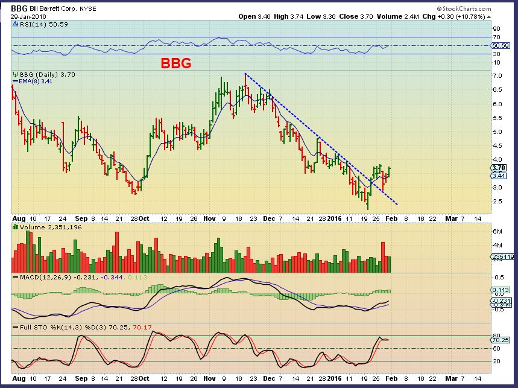The width and height of the screenshot is (518, 388).
Task: Click the 29-Jan-2016 date label
Action: [28, 16]
